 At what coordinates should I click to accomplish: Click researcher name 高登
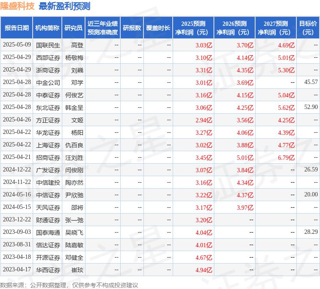pyautogui.click(x=77, y=45)
